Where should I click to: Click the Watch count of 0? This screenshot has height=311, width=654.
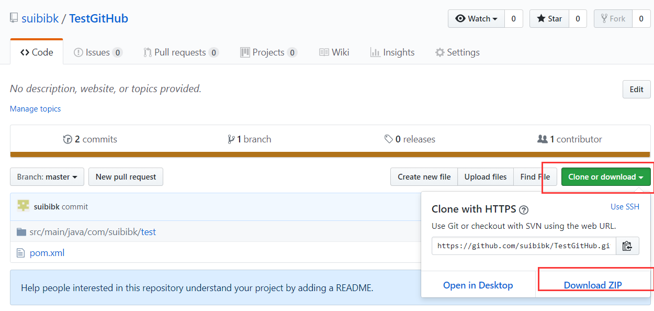[x=513, y=19]
